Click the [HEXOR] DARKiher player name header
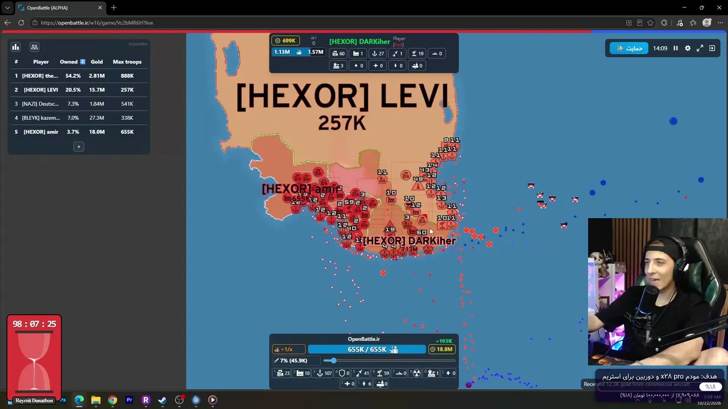The image size is (728, 409). click(359, 41)
